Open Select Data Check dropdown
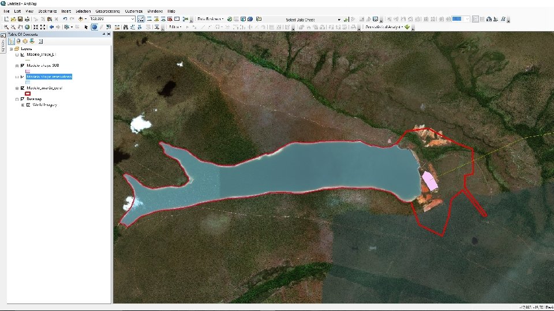 point(339,20)
